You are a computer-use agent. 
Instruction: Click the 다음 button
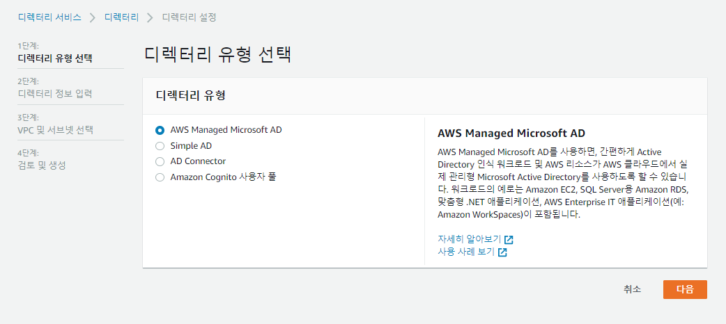point(685,289)
